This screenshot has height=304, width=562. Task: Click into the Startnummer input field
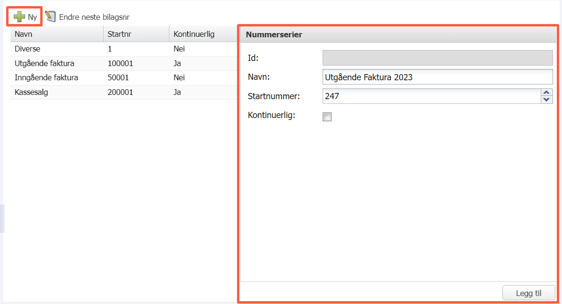[431, 96]
